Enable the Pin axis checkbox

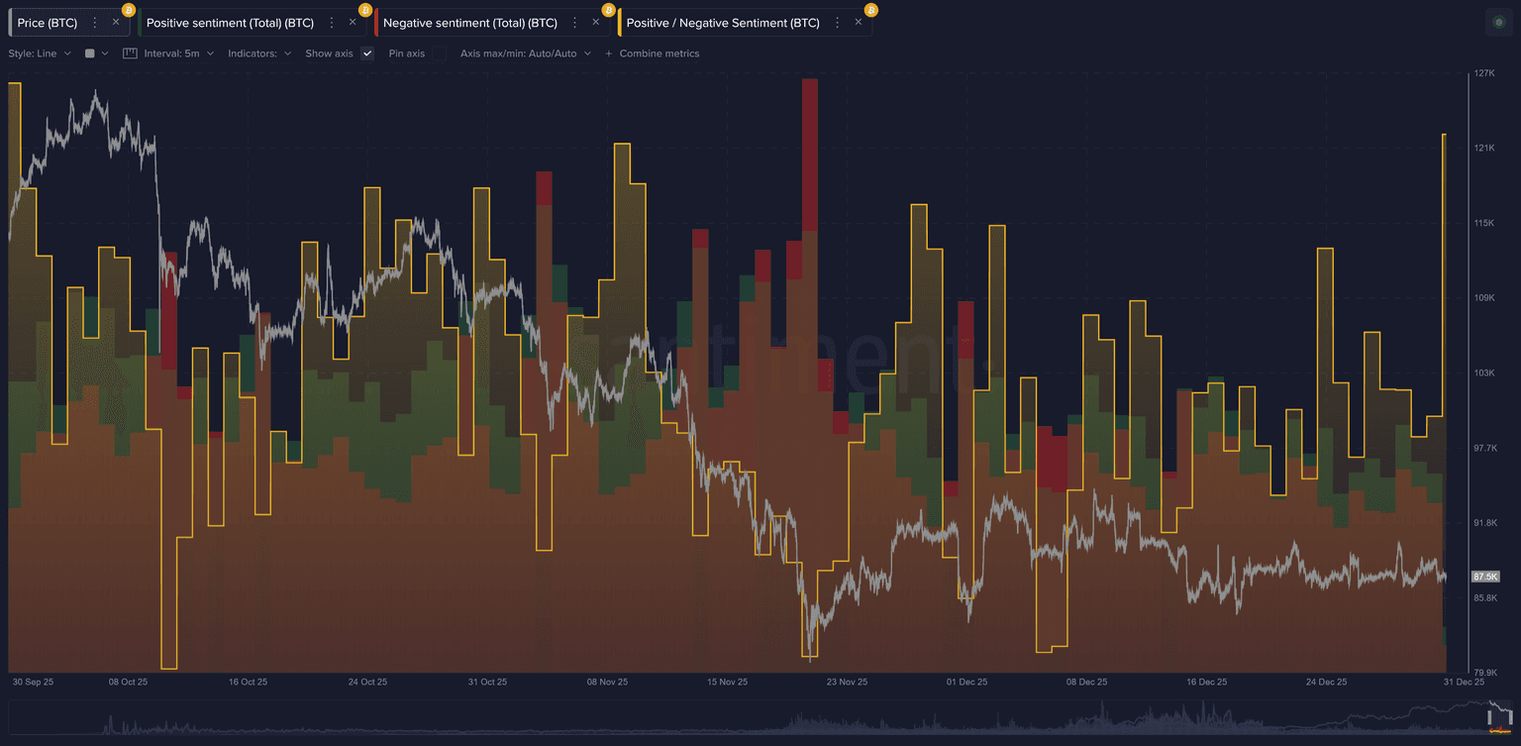439,53
